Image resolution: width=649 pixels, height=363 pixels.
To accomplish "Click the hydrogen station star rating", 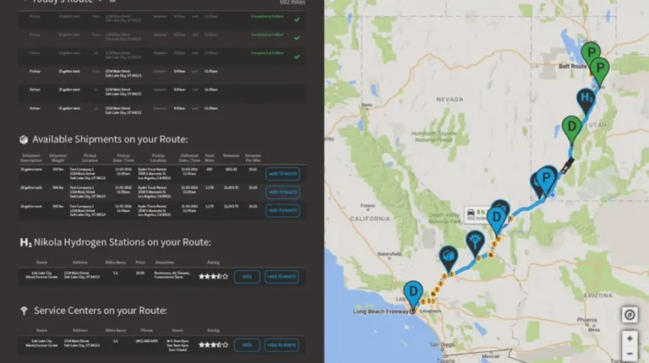I will [213, 276].
